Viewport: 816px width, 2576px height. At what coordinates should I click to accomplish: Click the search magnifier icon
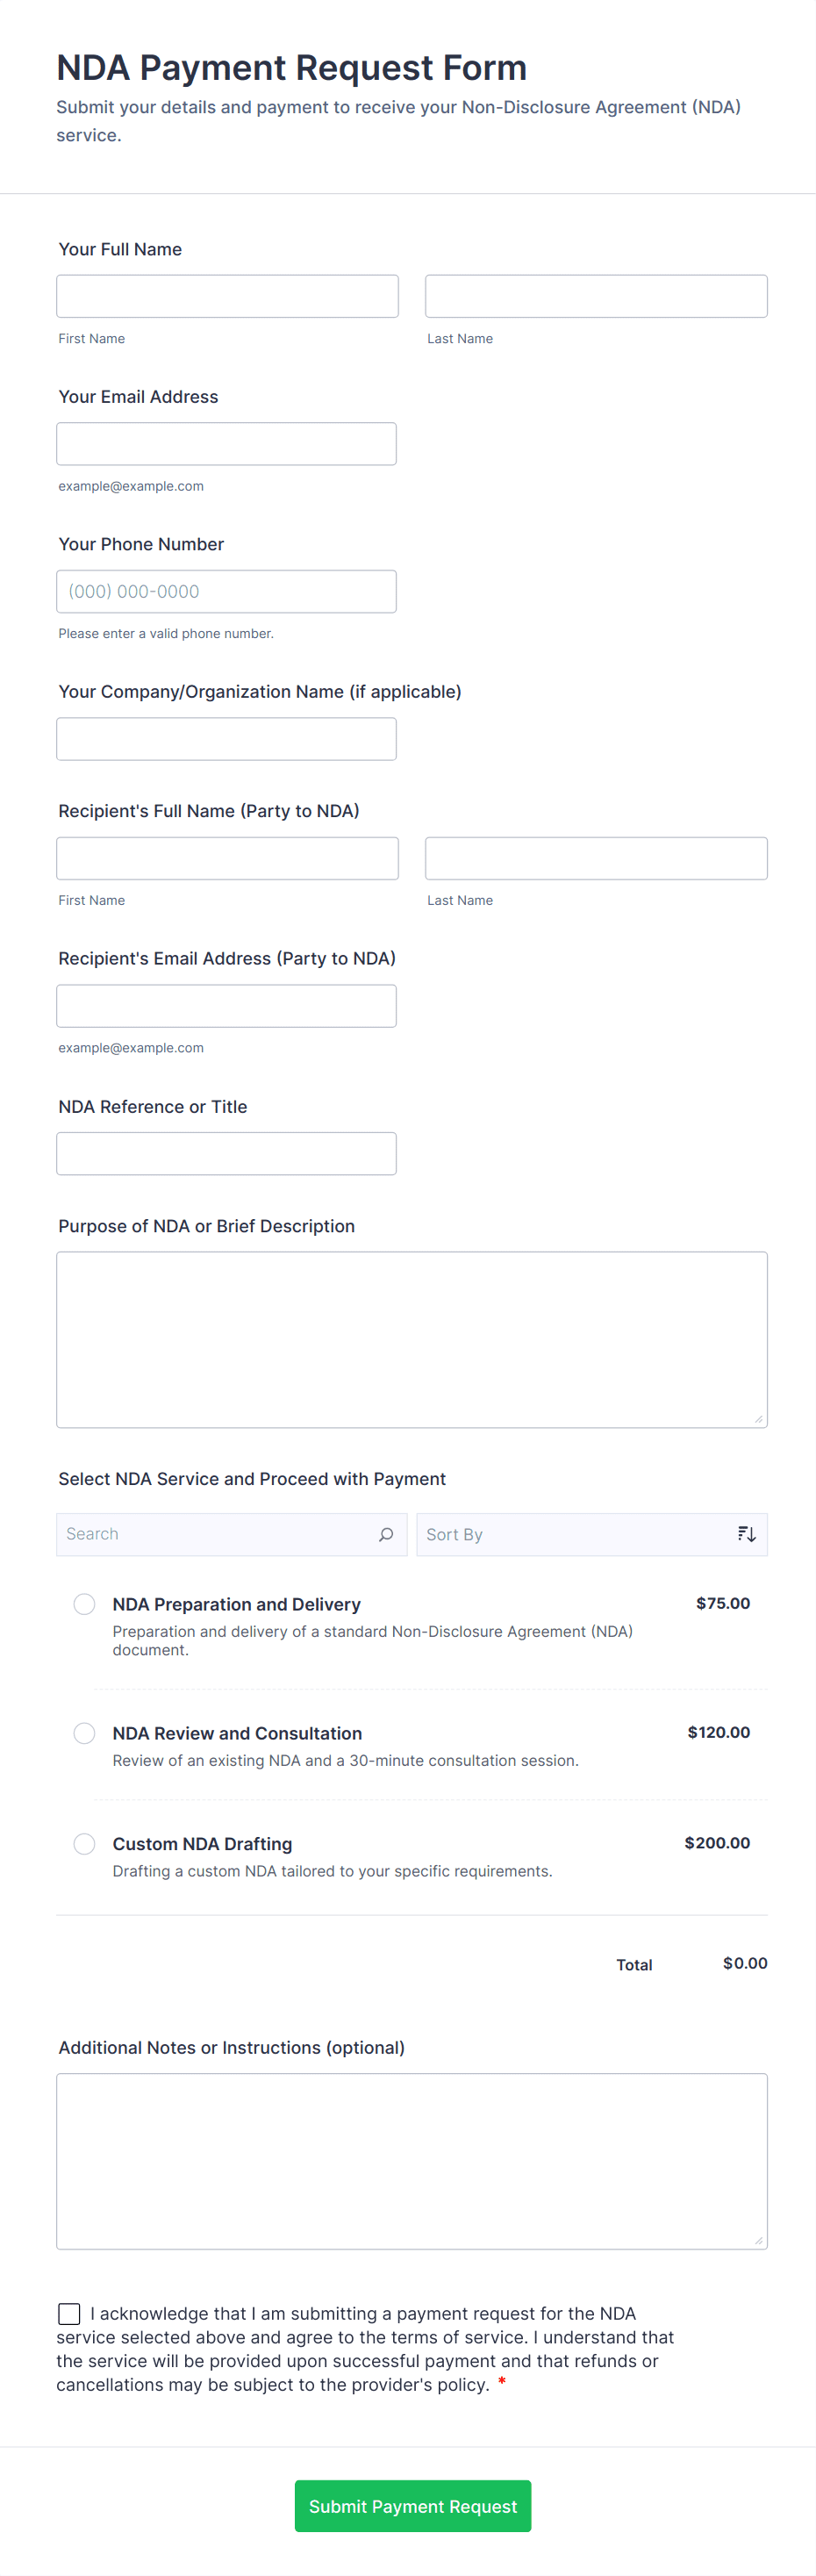(386, 1534)
